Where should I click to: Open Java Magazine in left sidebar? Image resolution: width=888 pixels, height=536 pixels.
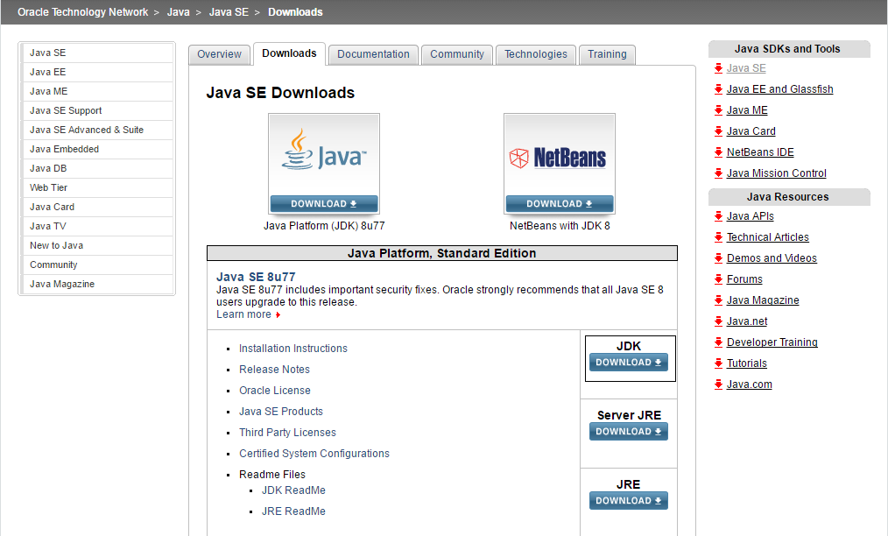pos(97,284)
